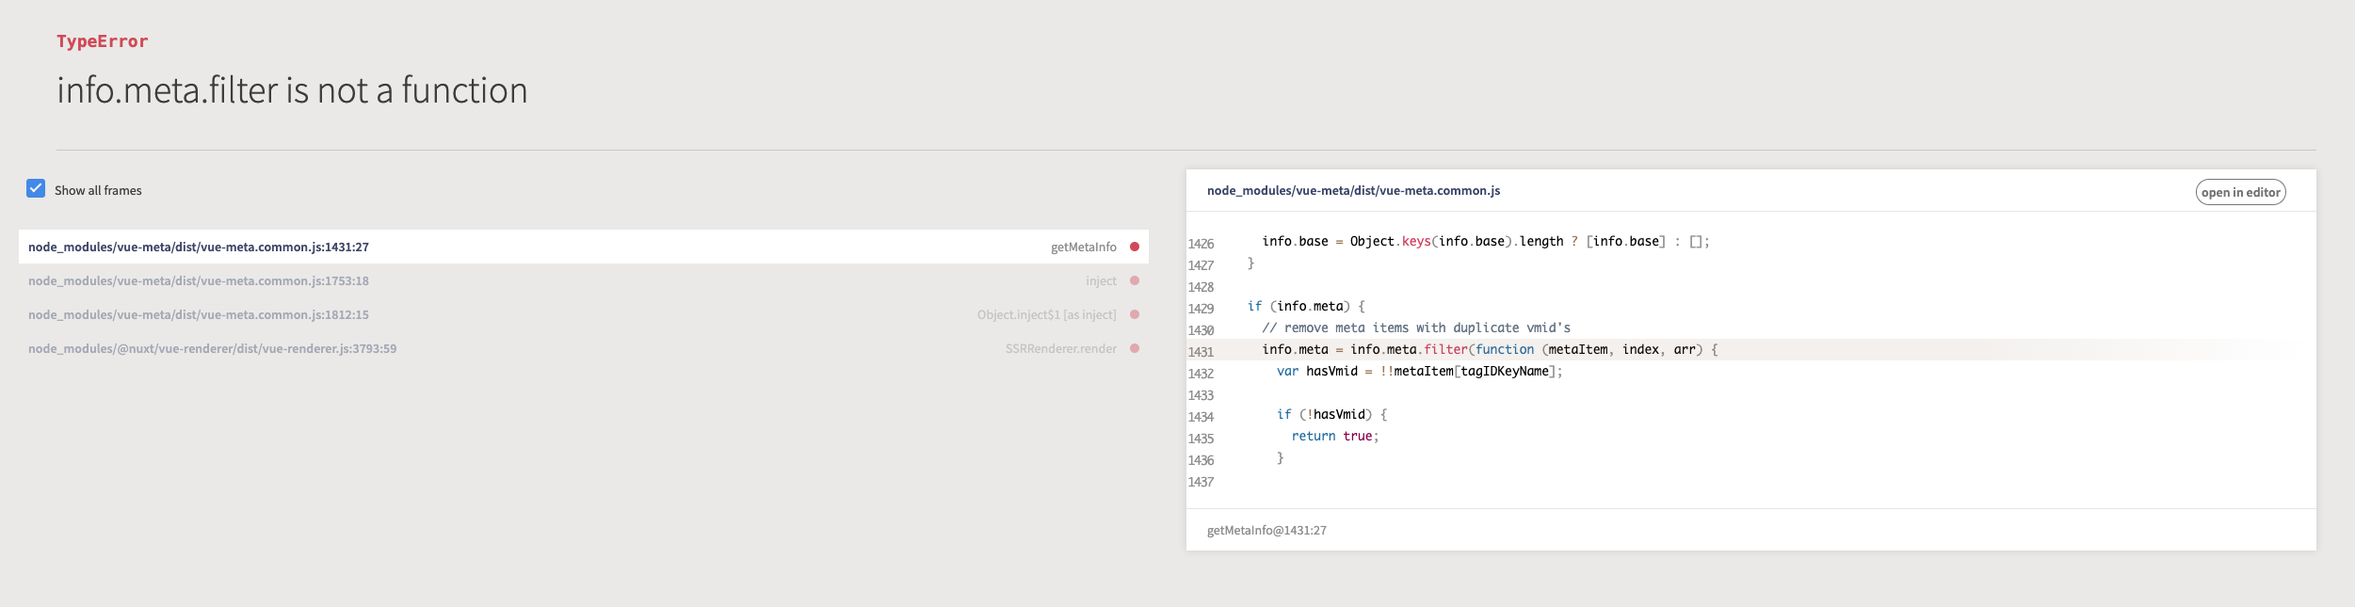Screen dimensions: 2355x607
Task: Click the 'inject' function name label
Action: 1101,280
